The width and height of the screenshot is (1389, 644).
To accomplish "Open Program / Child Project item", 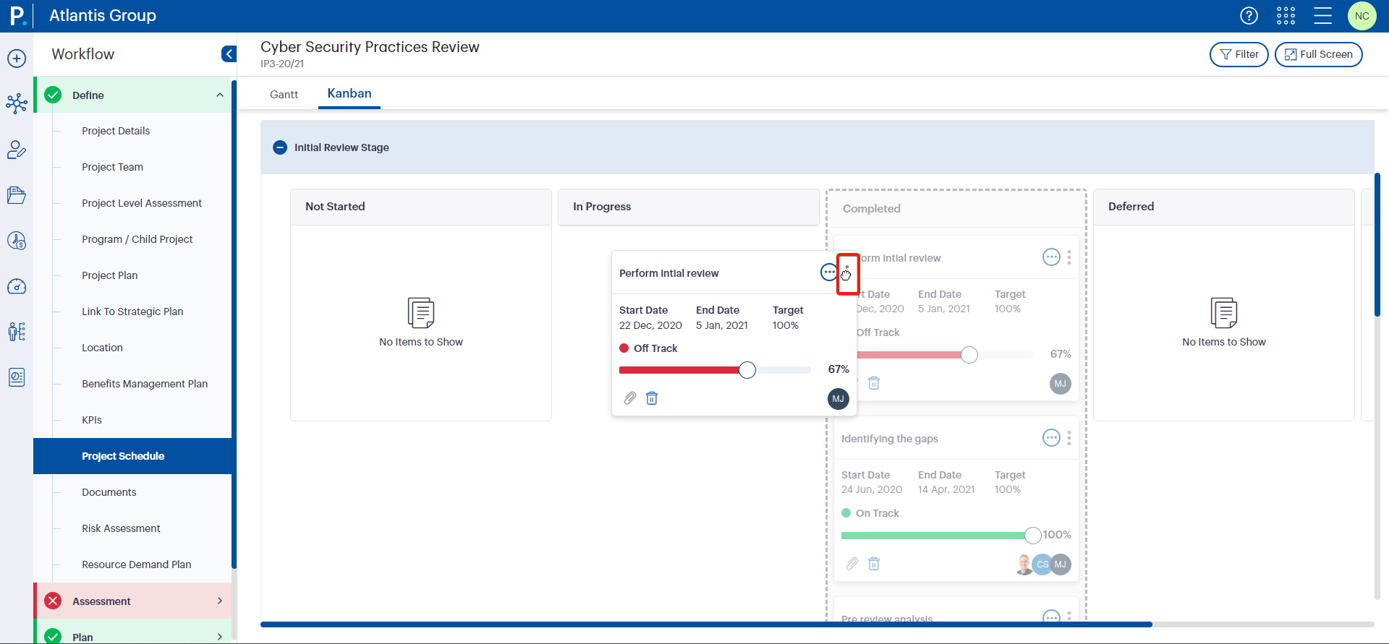I will 137,239.
